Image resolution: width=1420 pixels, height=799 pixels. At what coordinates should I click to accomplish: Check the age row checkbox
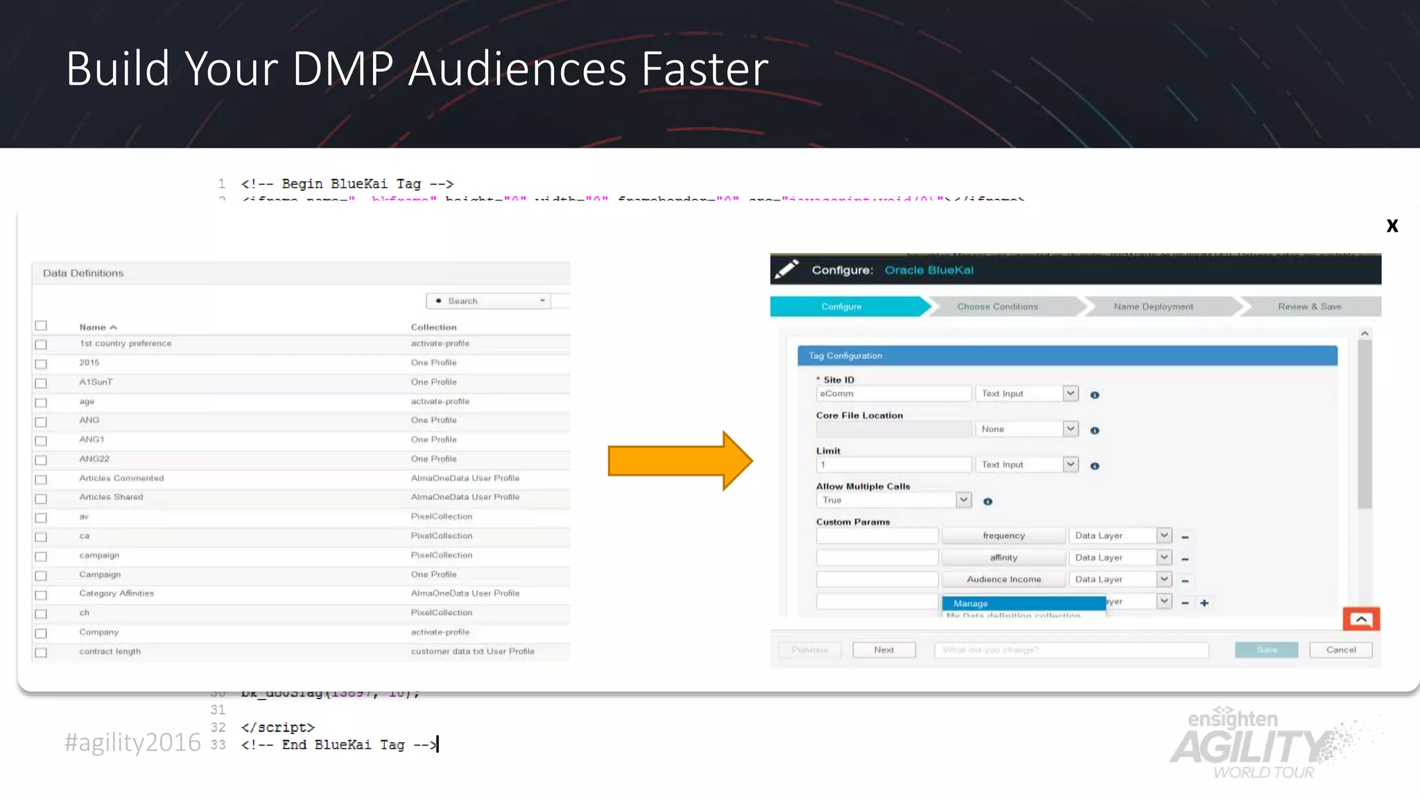pos(41,402)
